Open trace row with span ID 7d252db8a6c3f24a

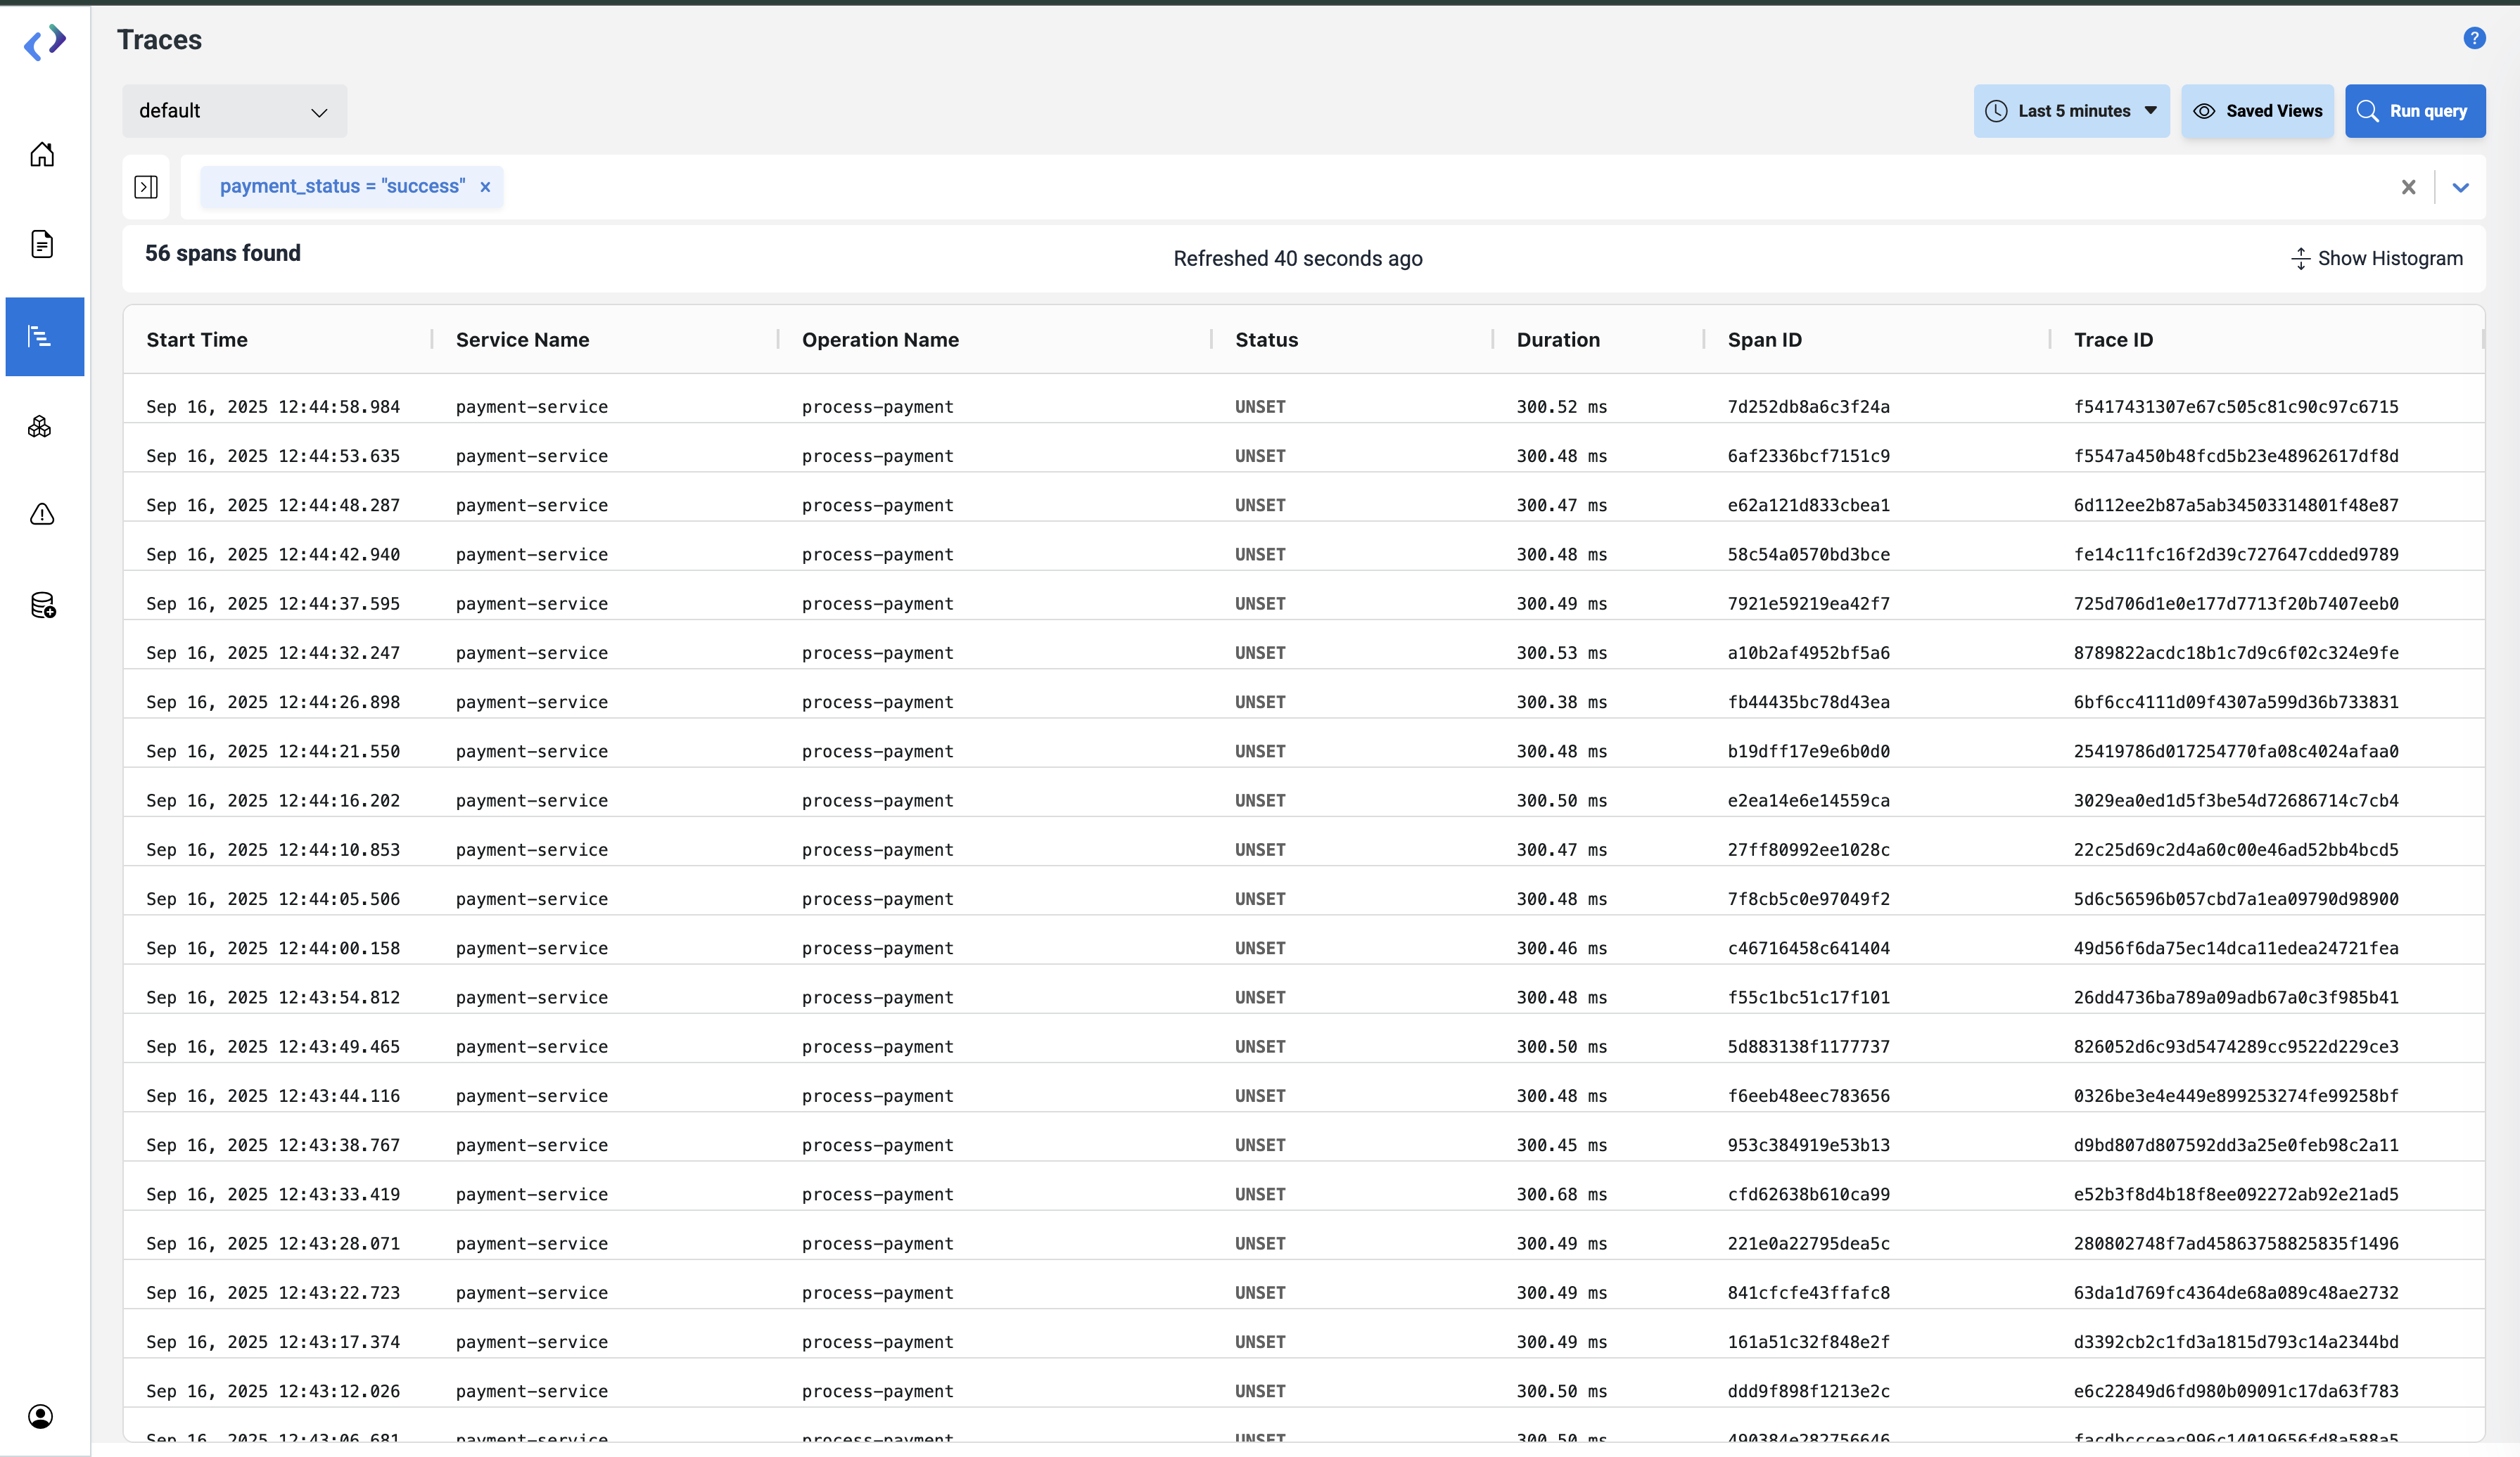pyautogui.click(x=1808, y=406)
